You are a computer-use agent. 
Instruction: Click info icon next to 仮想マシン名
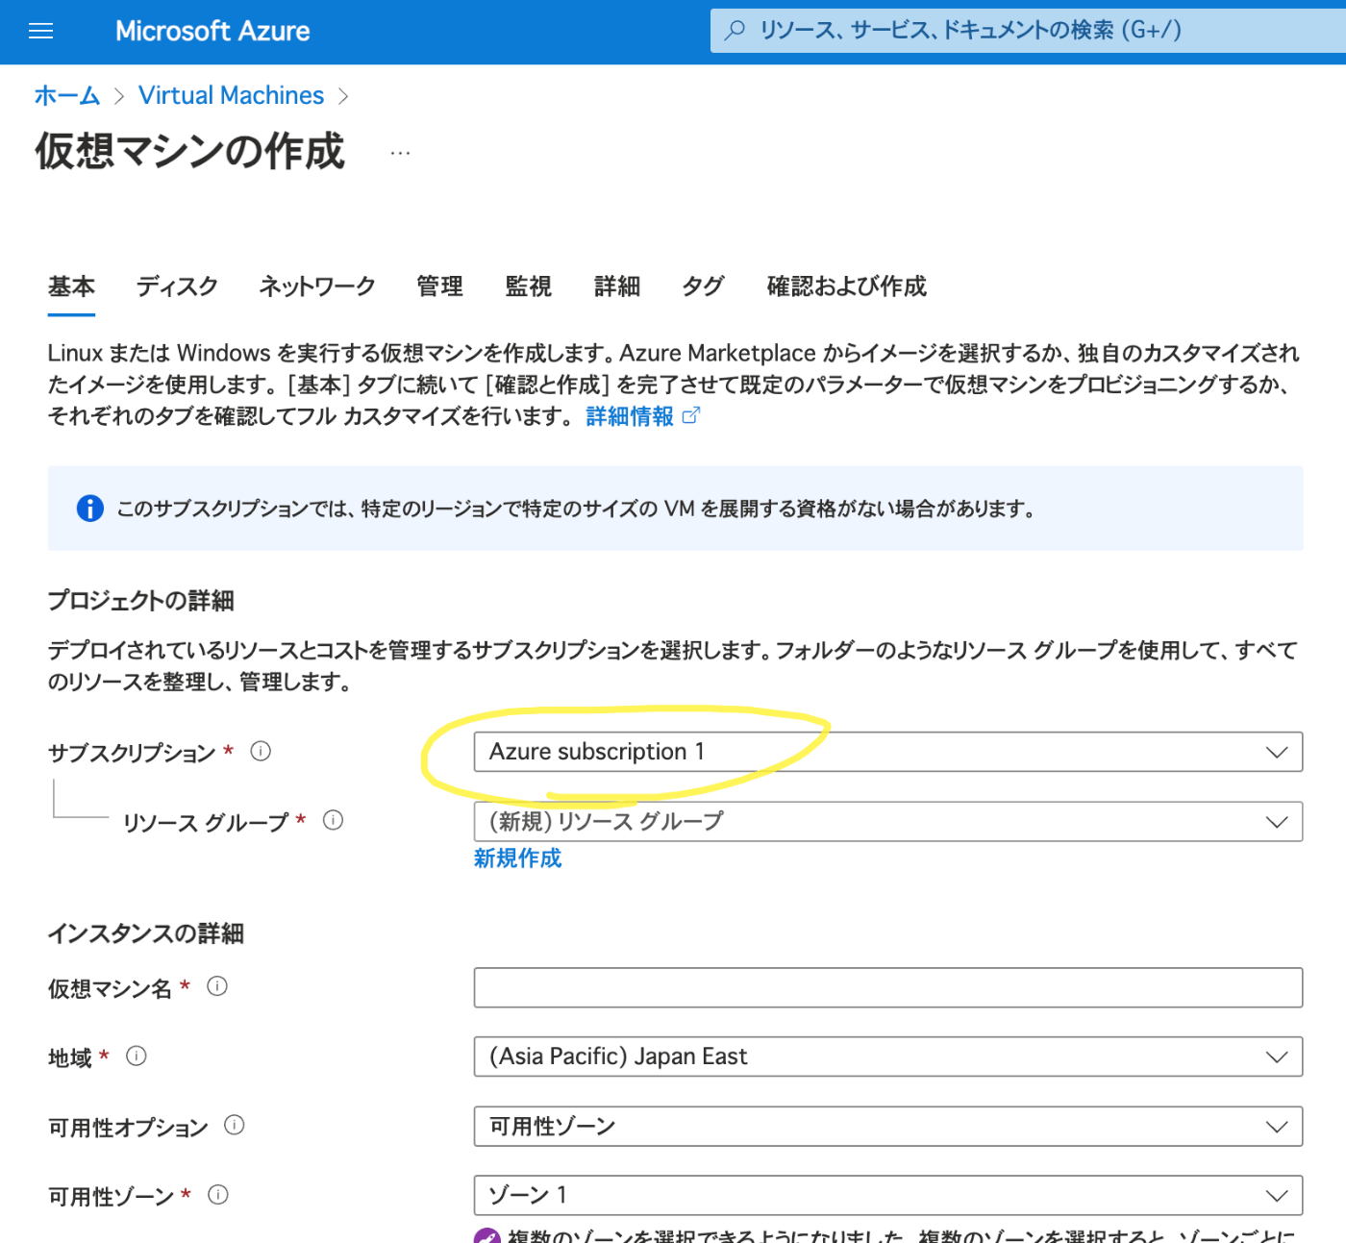click(x=217, y=987)
